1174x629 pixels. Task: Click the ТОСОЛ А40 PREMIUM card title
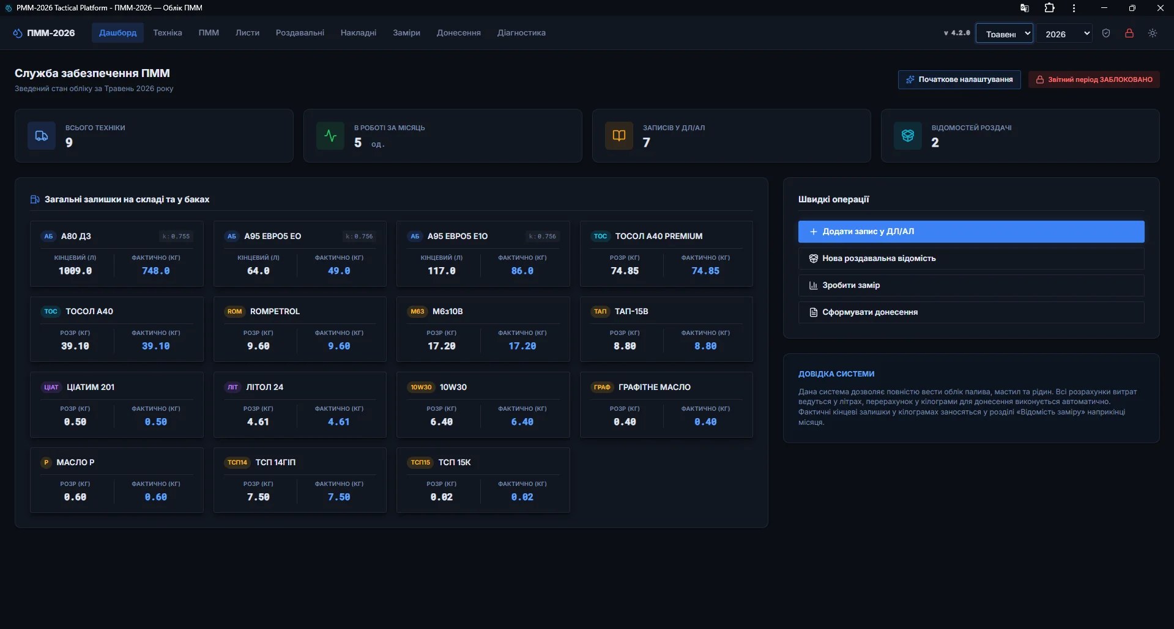click(659, 237)
